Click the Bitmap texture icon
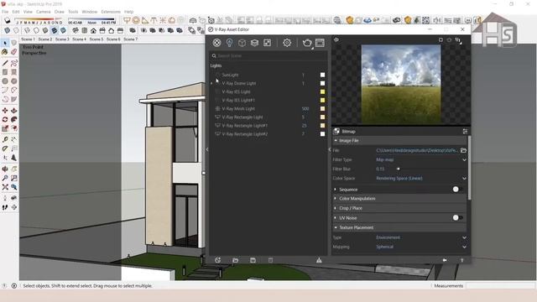Image resolution: width=537 pixels, height=302 pixels. pyautogui.click(x=336, y=131)
